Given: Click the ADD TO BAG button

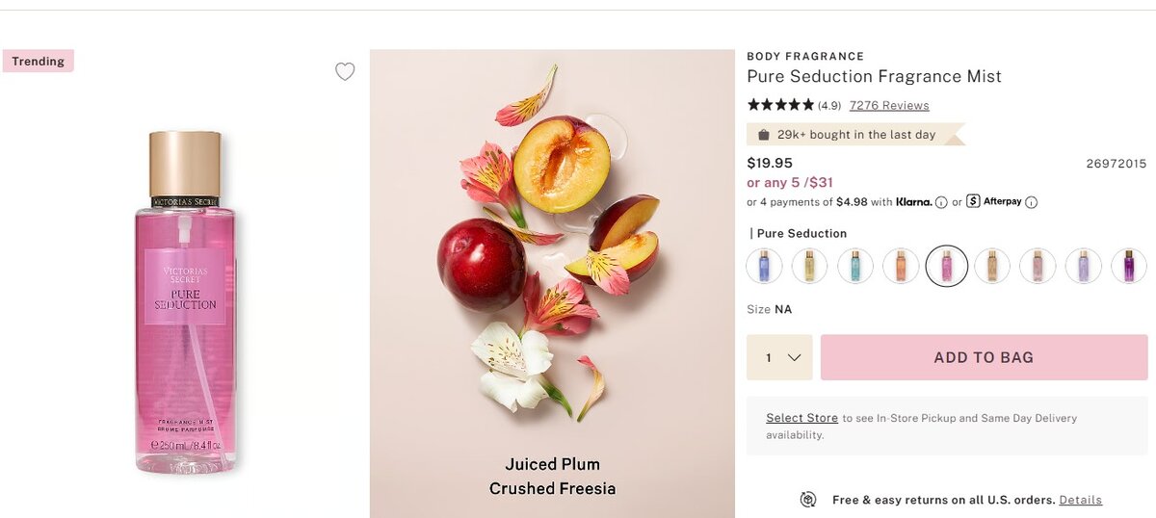Looking at the screenshot, I should click(984, 357).
